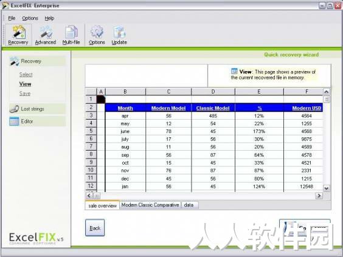The height and width of the screenshot is (257, 343).
Task: Click the window title bar app icon
Action: point(5,5)
